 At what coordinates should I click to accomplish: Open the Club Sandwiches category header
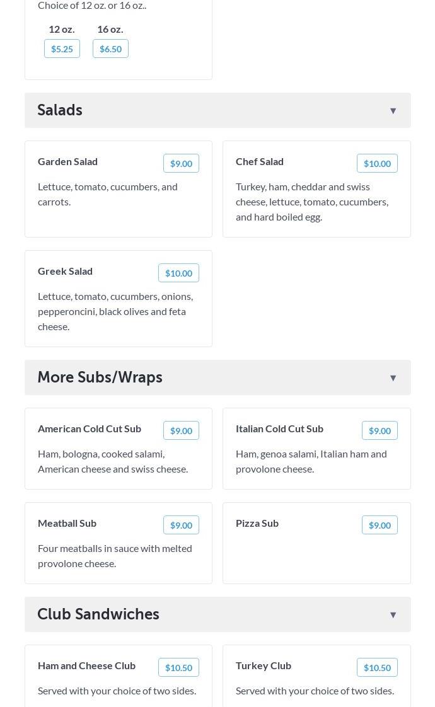pyautogui.click(x=98, y=614)
